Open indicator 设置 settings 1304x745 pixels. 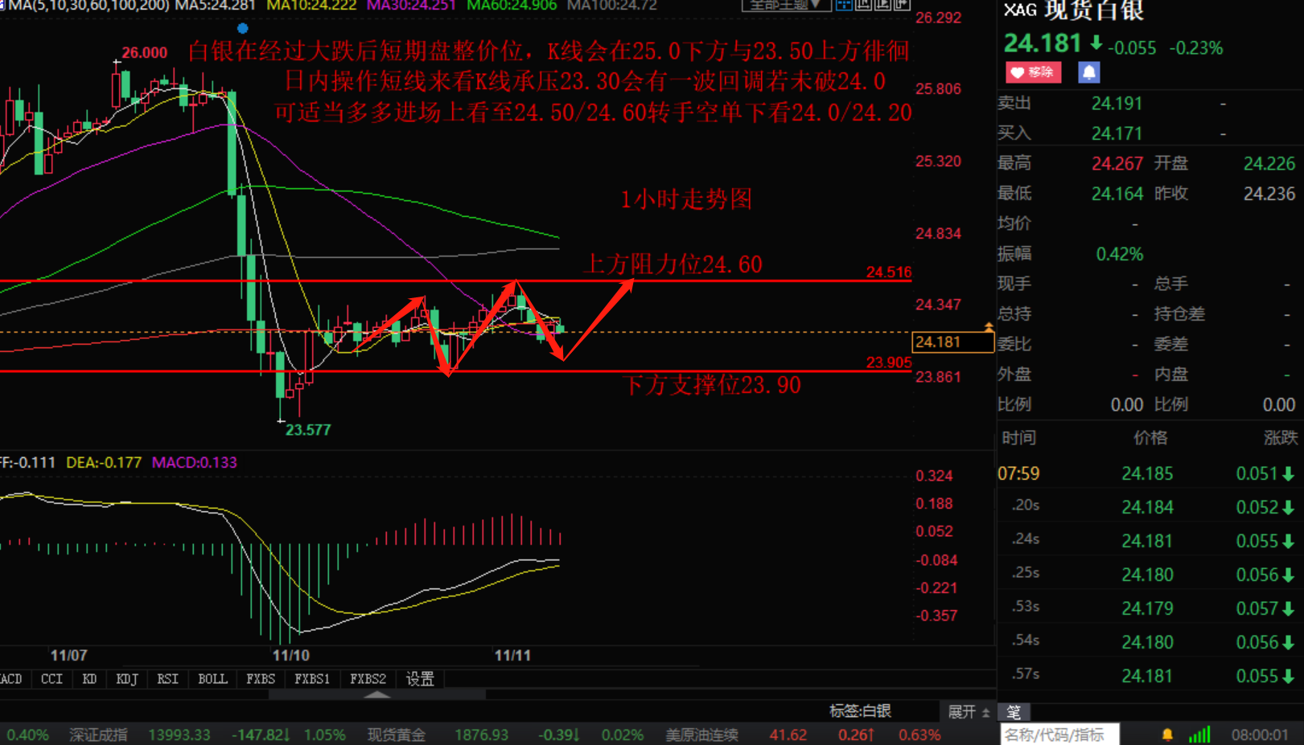click(420, 679)
